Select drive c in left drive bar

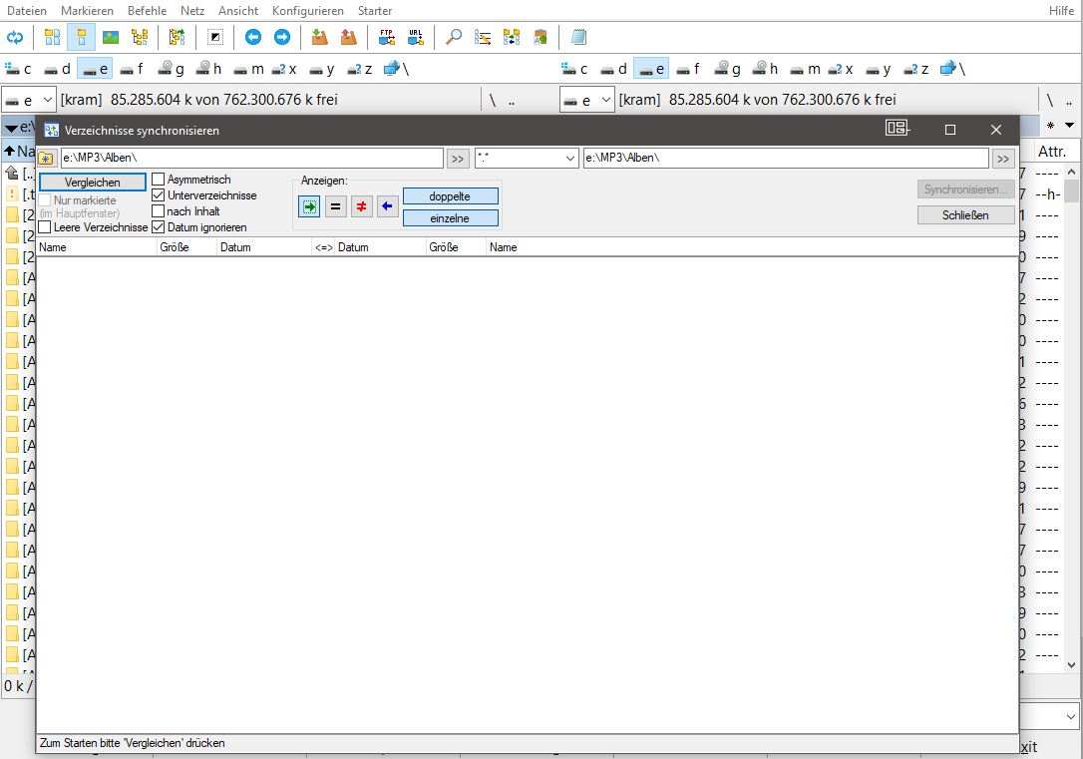tap(19, 69)
